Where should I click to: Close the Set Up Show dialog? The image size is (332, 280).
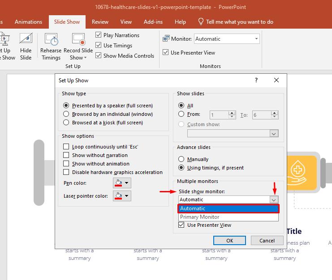276,80
